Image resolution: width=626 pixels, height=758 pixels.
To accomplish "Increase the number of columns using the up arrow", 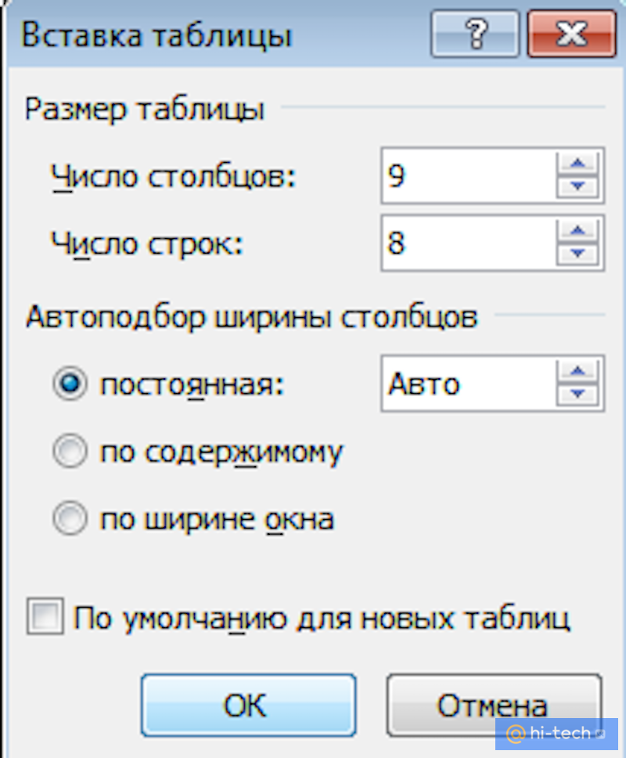I will pos(577,162).
